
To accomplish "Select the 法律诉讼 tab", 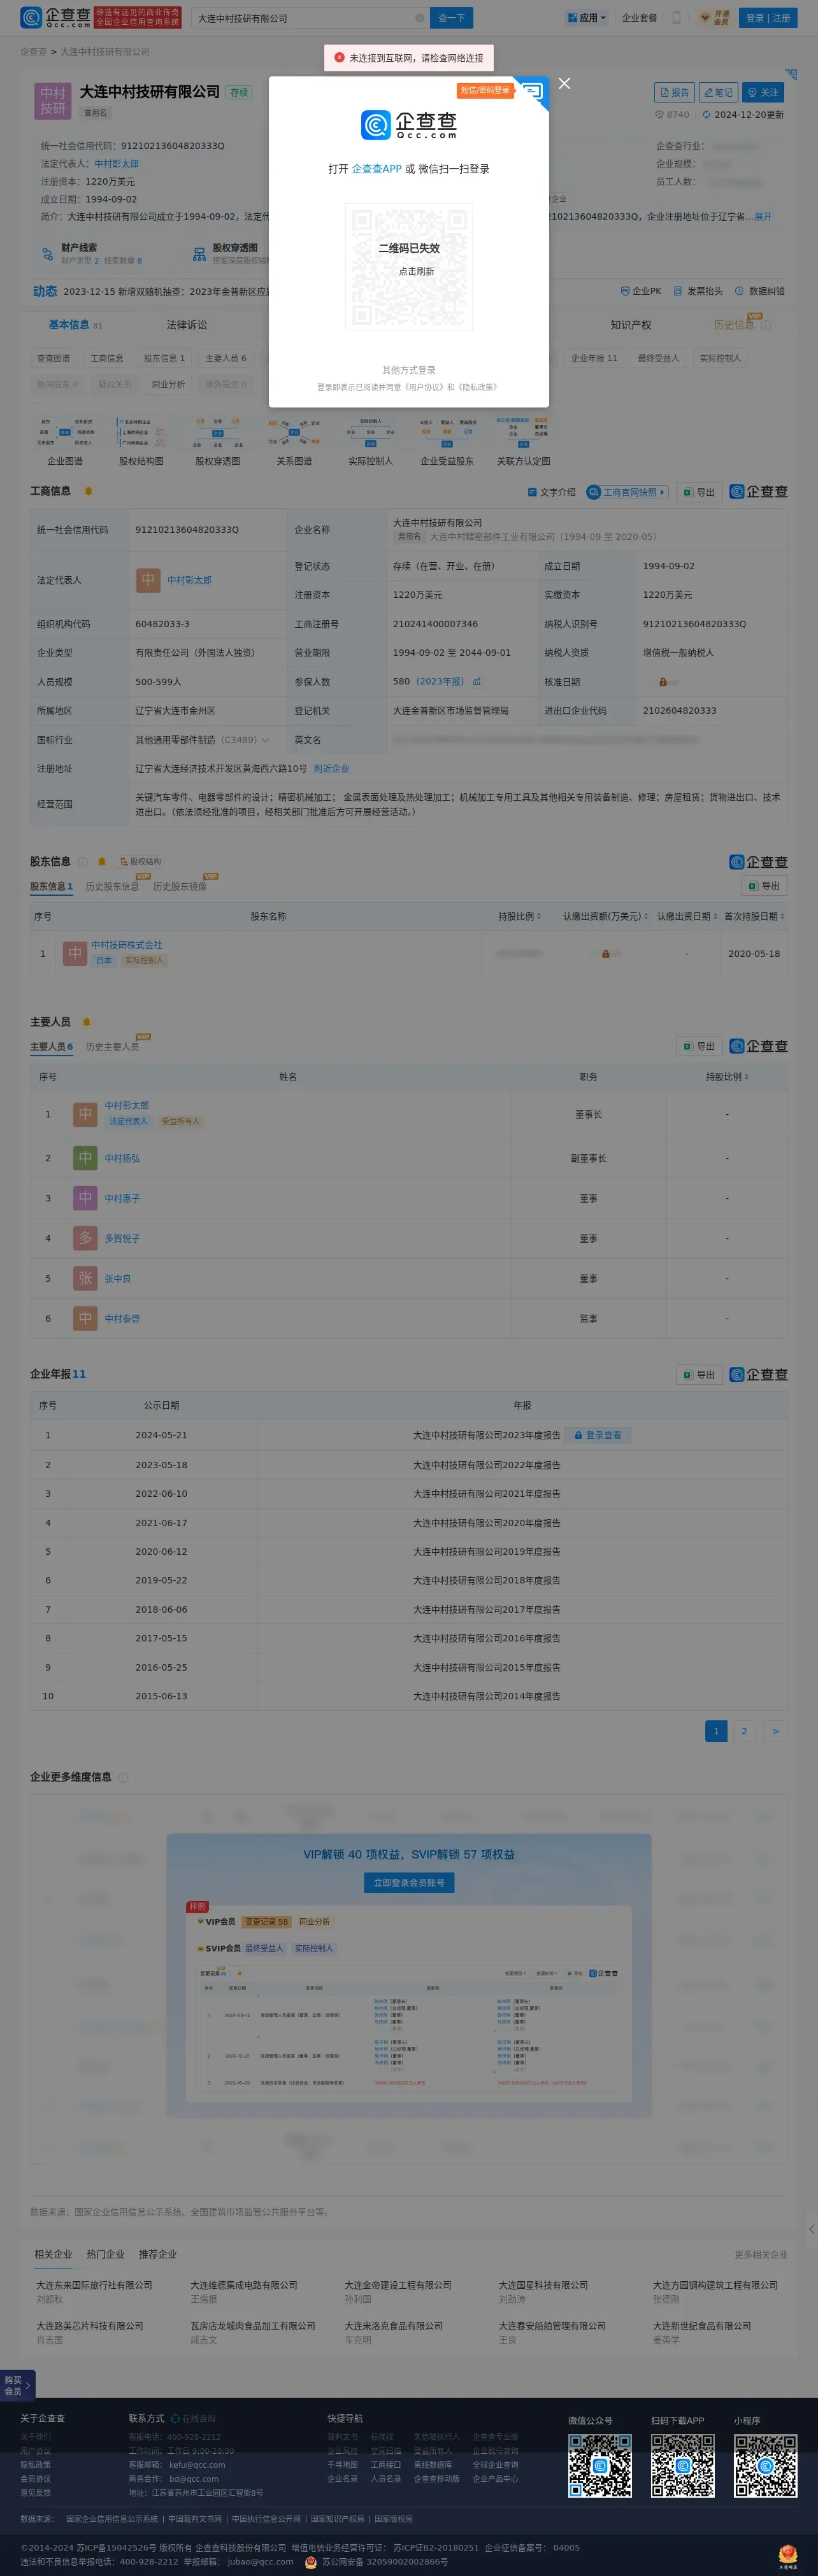I will pyautogui.click(x=187, y=325).
